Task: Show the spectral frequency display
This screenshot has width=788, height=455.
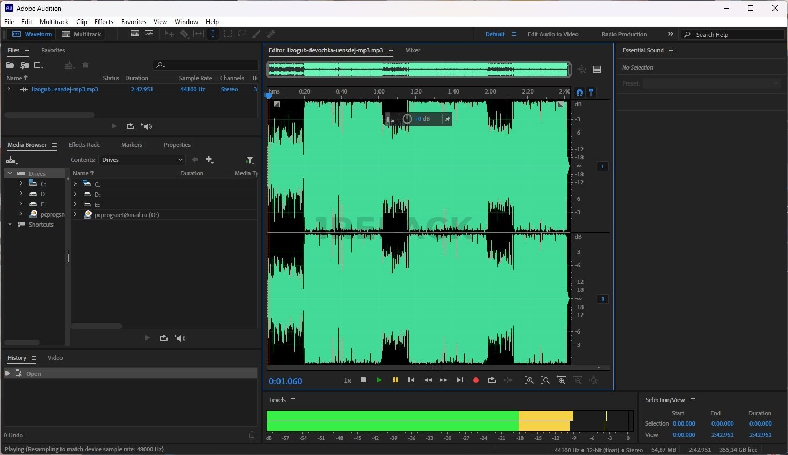Action: click(135, 34)
